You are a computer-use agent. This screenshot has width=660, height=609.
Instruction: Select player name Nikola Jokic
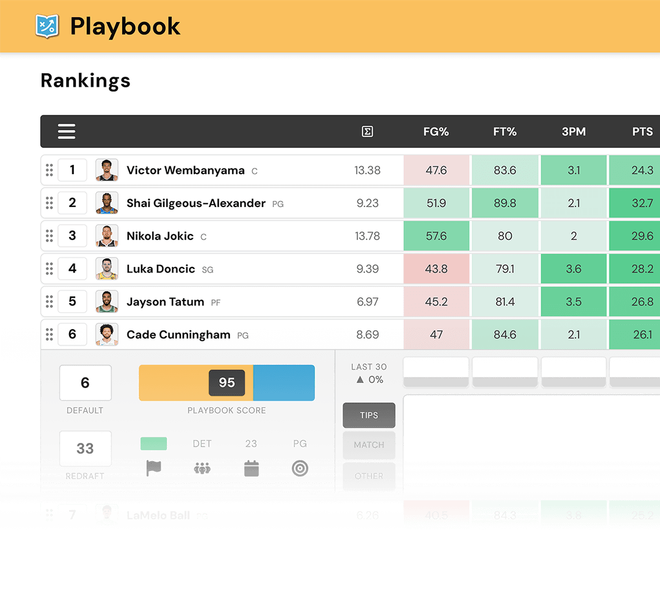click(x=160, y=236)
